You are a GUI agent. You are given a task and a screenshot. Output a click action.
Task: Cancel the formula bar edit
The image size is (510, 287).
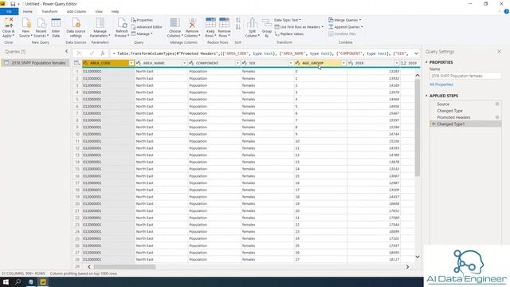(x=79, y=53)
